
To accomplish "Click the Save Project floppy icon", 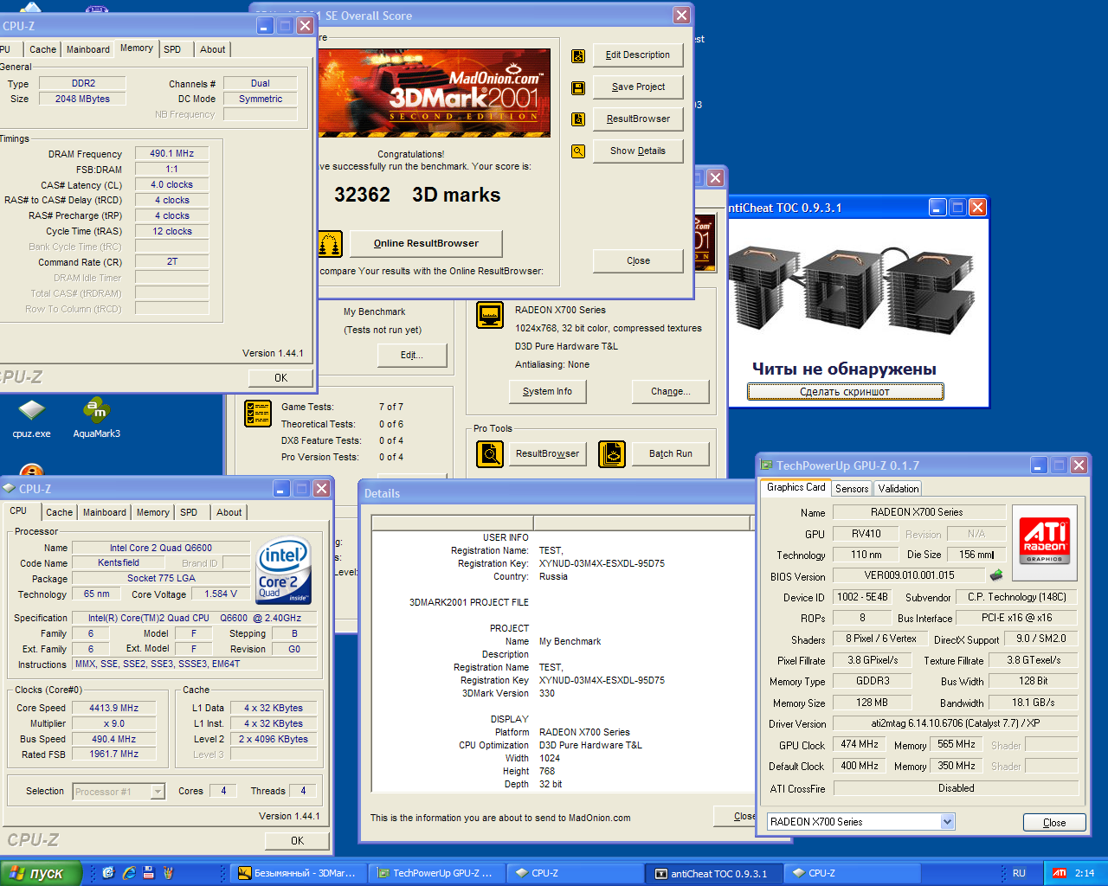I will tap(578, 88).
